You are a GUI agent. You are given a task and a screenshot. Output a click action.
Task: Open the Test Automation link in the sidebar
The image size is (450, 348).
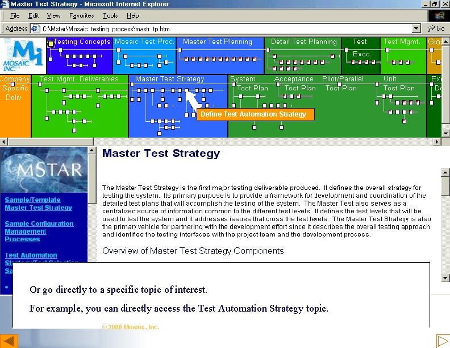point(31,255)
